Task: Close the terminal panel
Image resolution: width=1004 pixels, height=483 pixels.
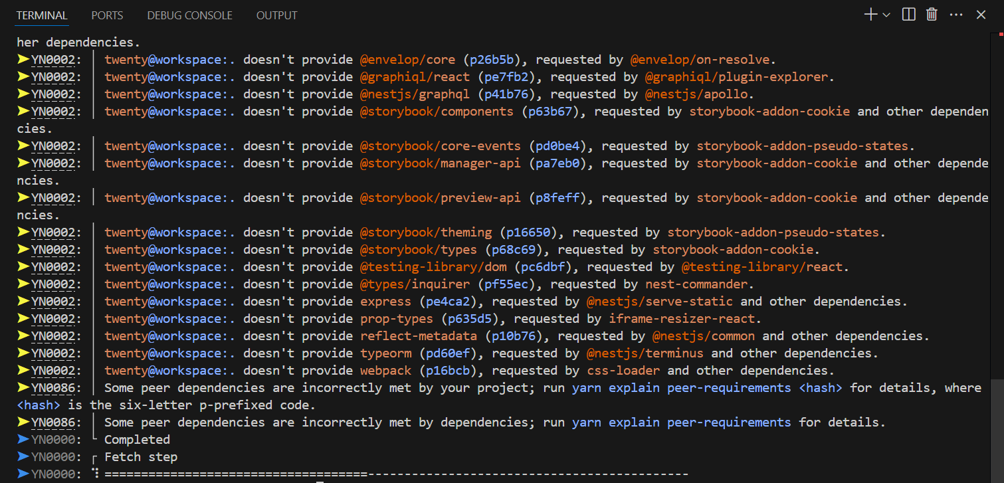Action: tap(981, 15)
